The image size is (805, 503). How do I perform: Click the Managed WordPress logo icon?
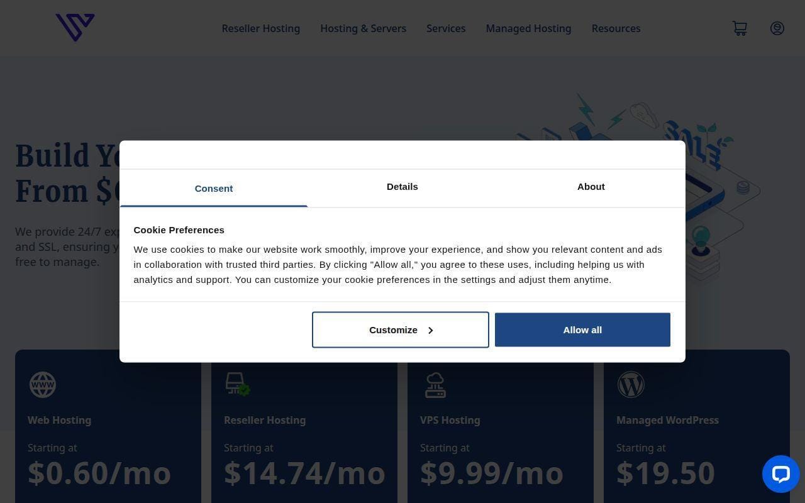click(631, 384)
